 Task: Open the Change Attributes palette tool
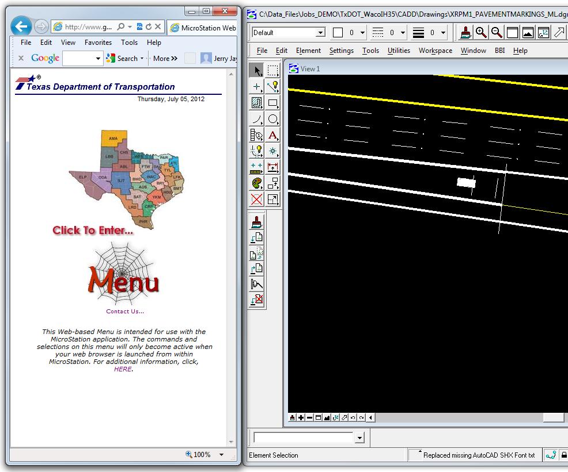pos(256,183)
